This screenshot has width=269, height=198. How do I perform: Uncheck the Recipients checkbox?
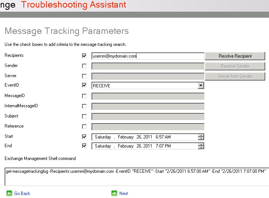84,56
